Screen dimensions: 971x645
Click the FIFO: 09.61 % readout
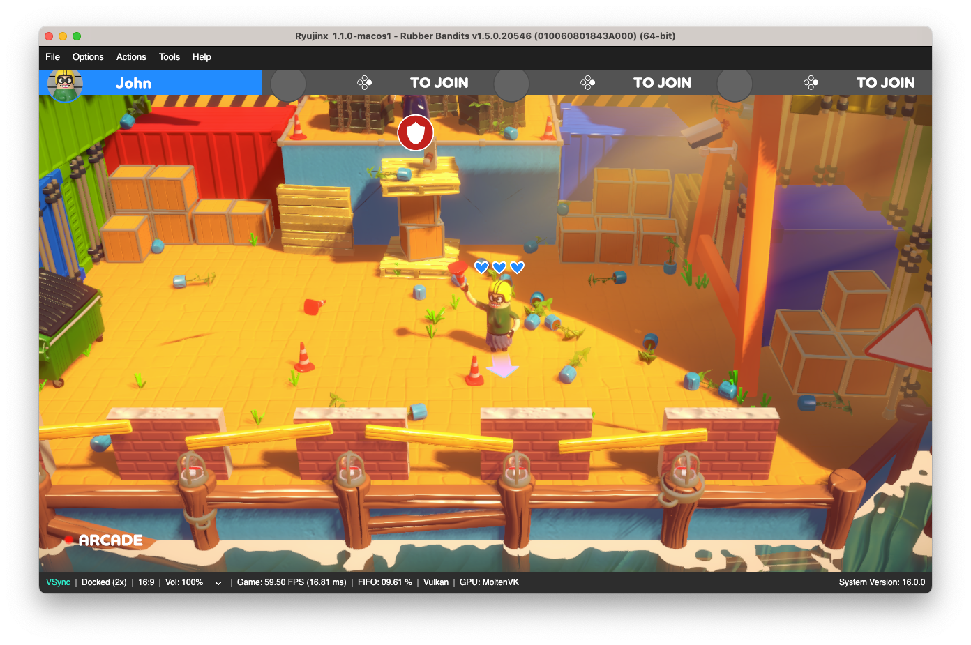pos(385,582)
